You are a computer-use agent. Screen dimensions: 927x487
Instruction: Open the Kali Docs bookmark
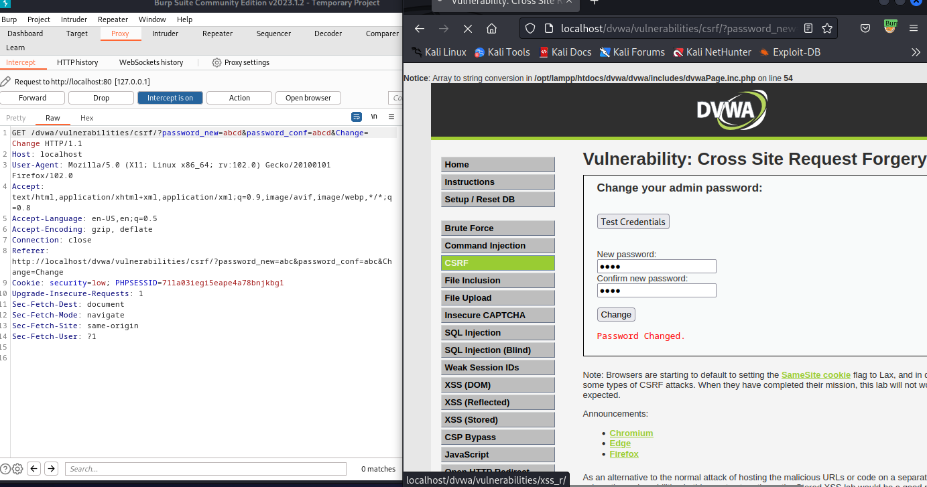click(565, 52)
